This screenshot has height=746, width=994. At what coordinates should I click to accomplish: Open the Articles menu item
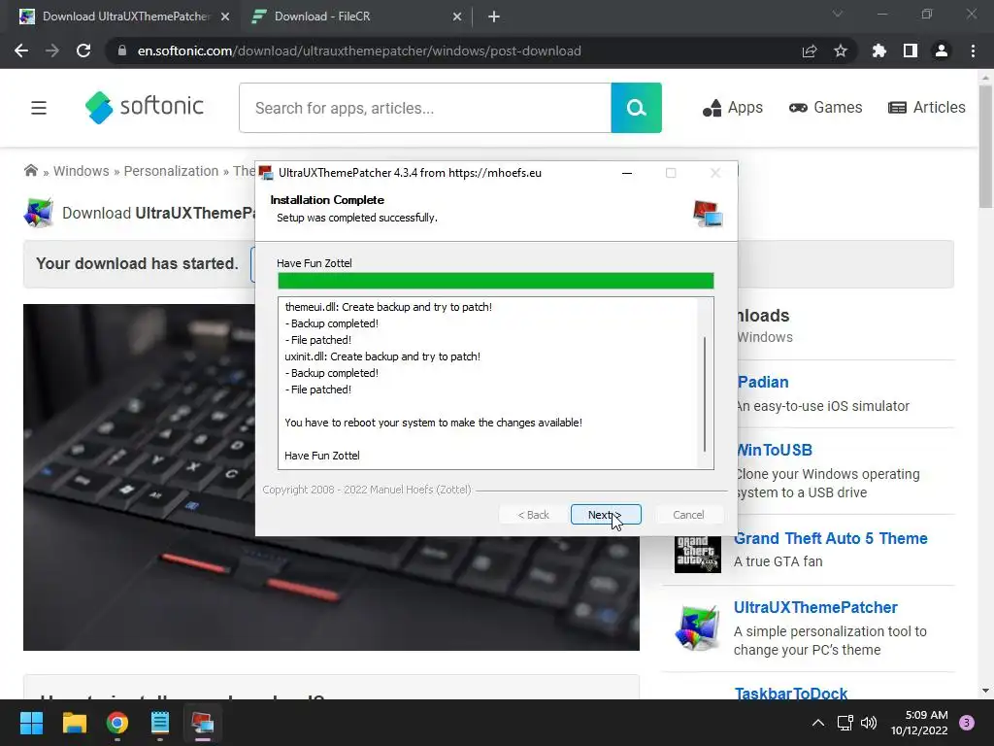point(926,108)
